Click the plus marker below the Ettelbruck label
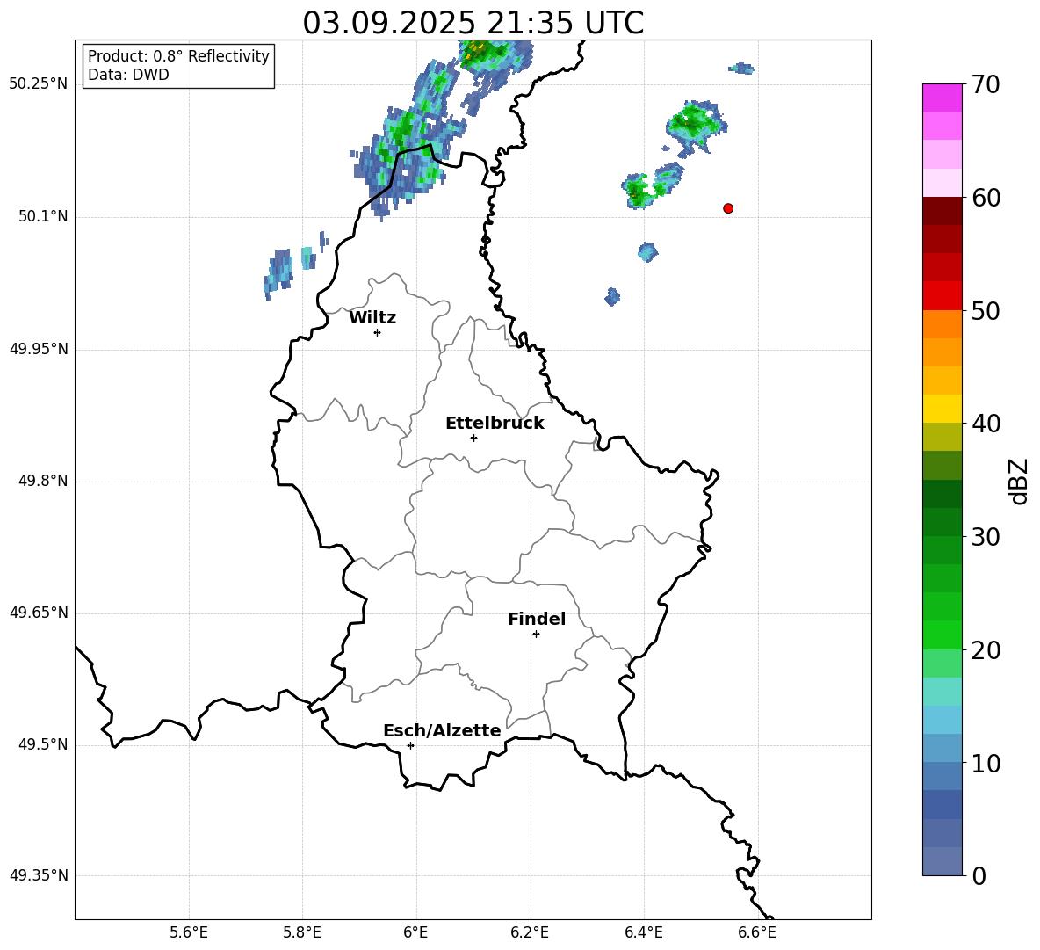Viewport: 1040px width, 950px height. (473, 438)
